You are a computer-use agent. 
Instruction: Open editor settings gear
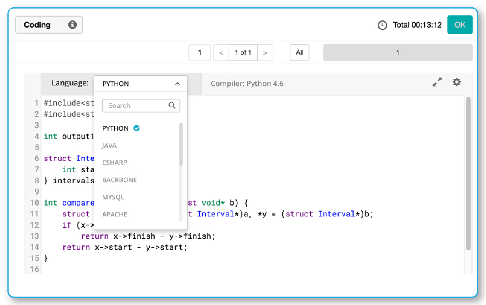click(x=456, y=82)
